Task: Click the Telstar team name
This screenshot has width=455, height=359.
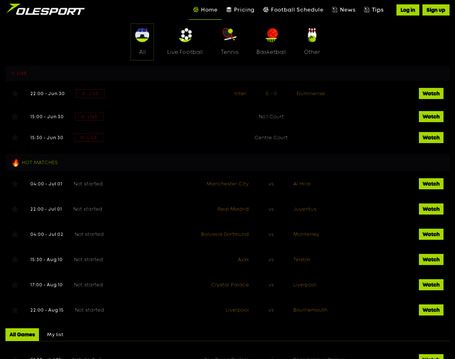Action: [302, 260]
